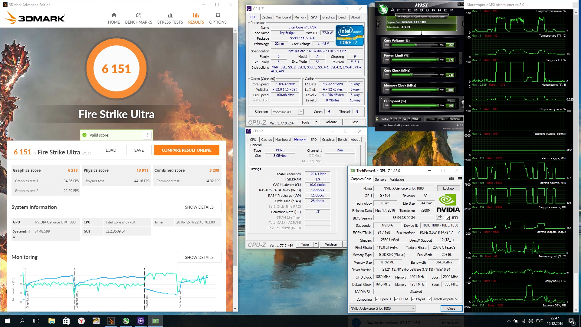Click the Core Voltage slider

pos(415,45)
